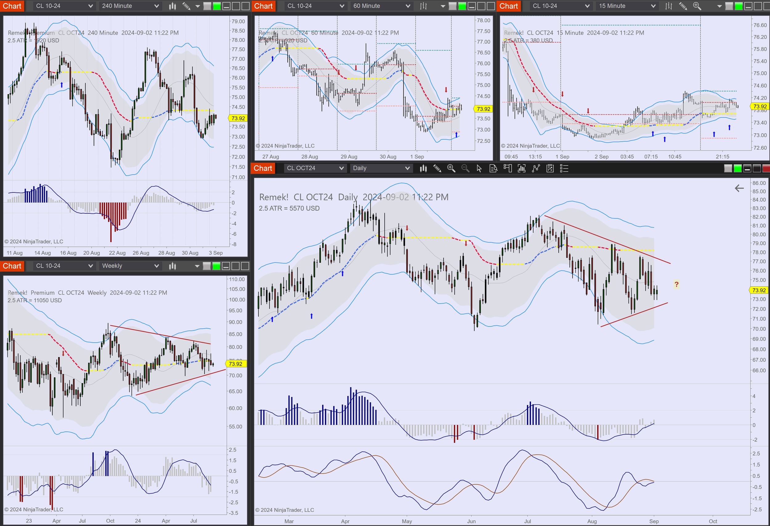770x526 pixels.
Task: Open Indicators icon in Daily chart toolbar
Action: coord(536,168)
